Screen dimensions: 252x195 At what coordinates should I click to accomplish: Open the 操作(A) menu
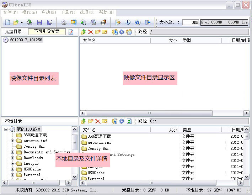(x=30, y=12)
